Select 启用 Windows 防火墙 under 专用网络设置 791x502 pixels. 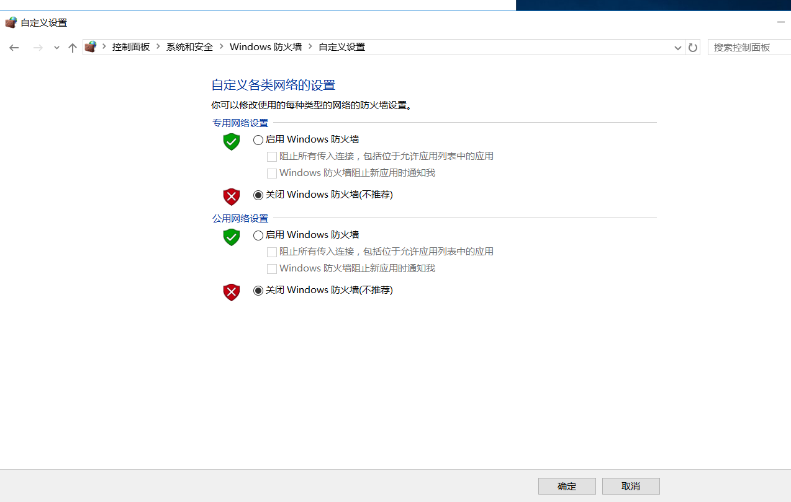[x=258, y=140]
